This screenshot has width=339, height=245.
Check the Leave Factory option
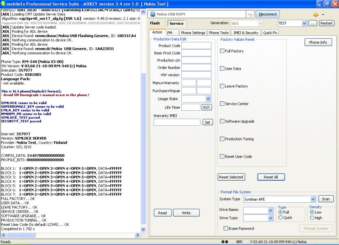(222, 86)
